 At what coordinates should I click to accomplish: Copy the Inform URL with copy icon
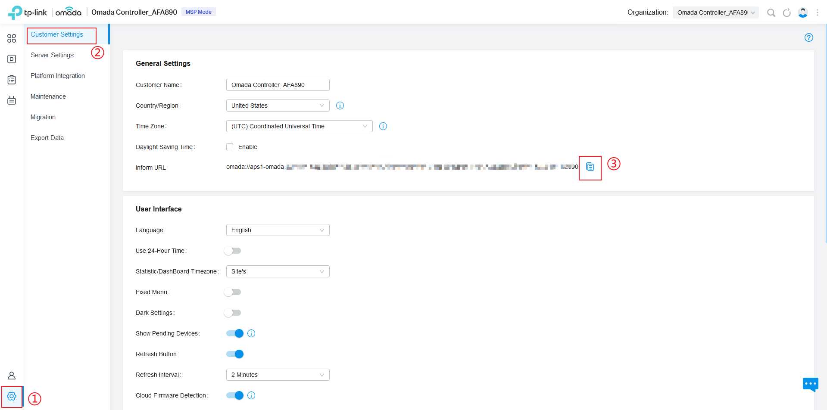coord(590,167)
